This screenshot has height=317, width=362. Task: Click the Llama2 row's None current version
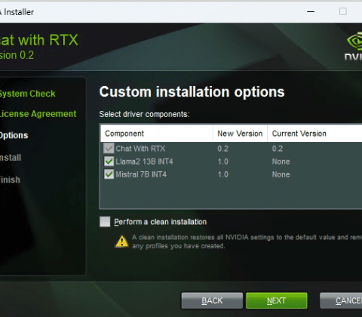click(281, 162)
